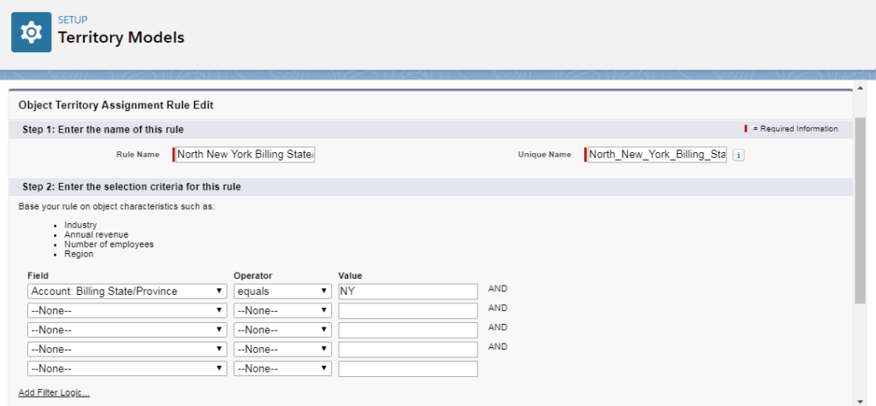Open the fifth row Operator dropdown
The image size is (876, 406).
[282, 369]
